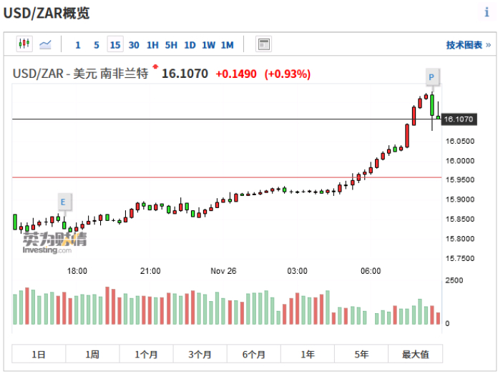Open the news/calendar panel icon in toolbar

pos(264,44)
